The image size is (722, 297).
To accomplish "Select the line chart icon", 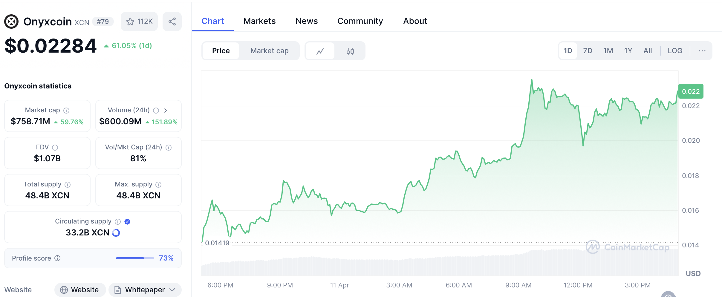I will coord(320,51).
